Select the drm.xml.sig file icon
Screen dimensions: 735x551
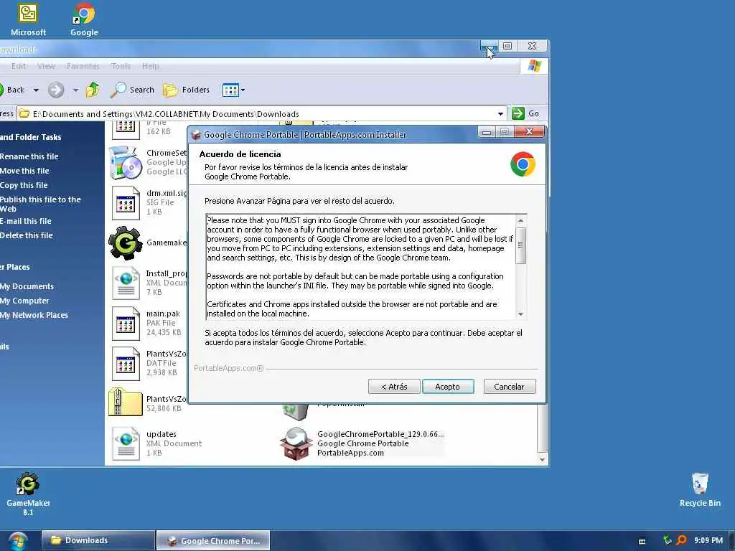click(126, 203)
